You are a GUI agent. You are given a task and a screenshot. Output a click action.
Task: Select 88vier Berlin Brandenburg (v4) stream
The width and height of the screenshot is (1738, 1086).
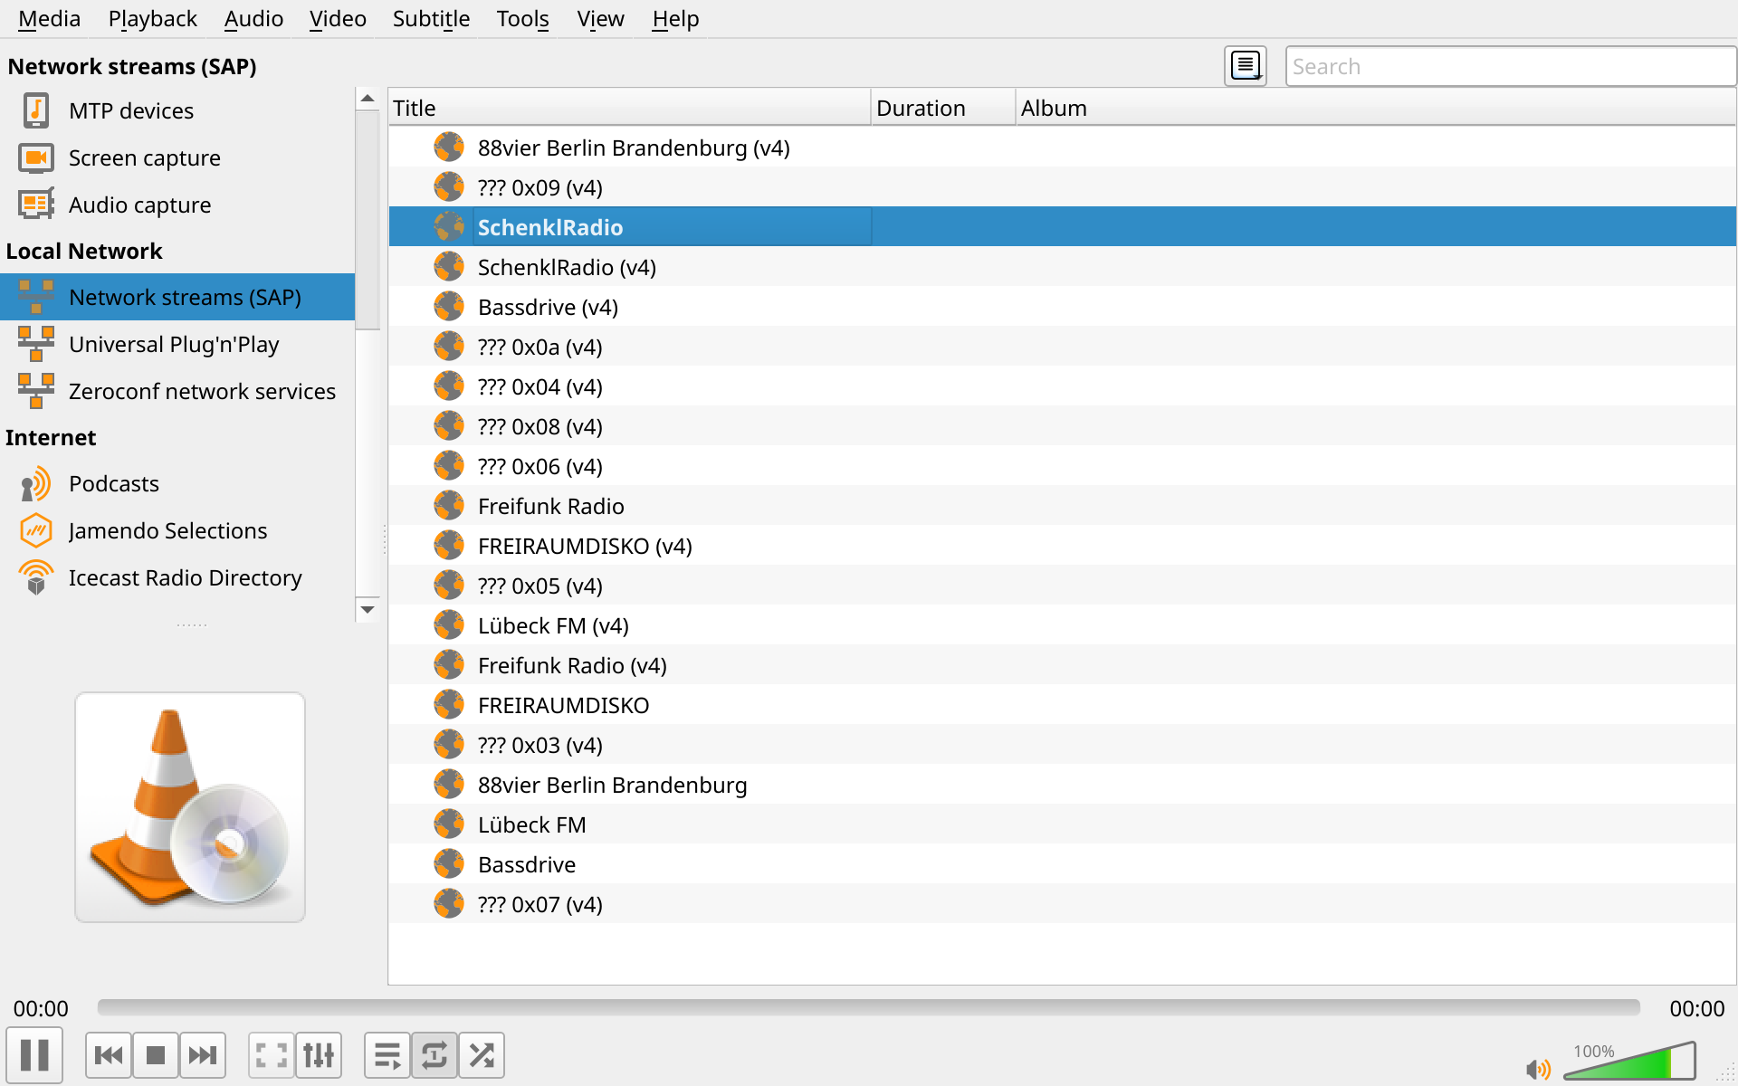(1063, 147)
